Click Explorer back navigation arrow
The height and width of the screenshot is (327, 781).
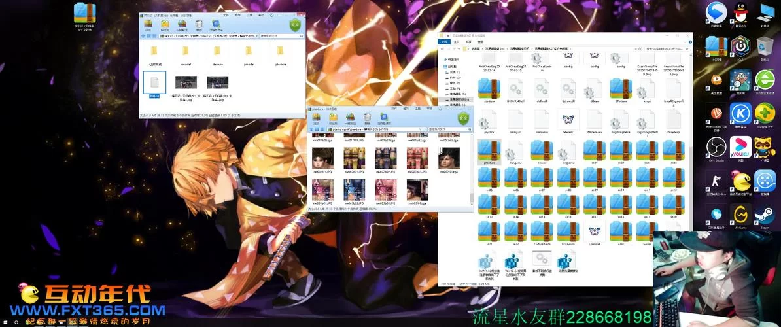click(443, 49)
